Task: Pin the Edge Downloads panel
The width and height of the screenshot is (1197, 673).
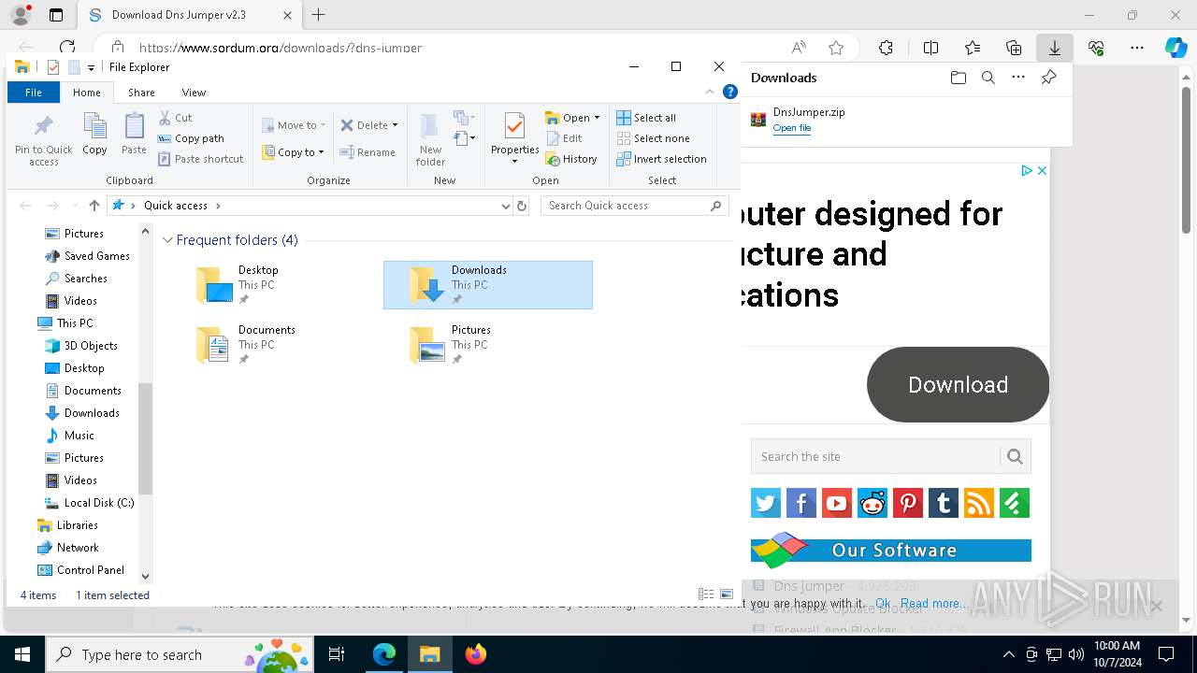Action: (1048, 78)
